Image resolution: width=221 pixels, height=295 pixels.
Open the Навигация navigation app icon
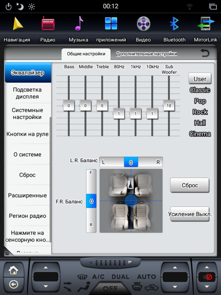pyautogui.click(x=18, y=24)
